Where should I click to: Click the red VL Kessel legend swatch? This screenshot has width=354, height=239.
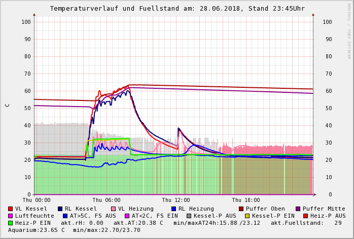coord(11,209)
